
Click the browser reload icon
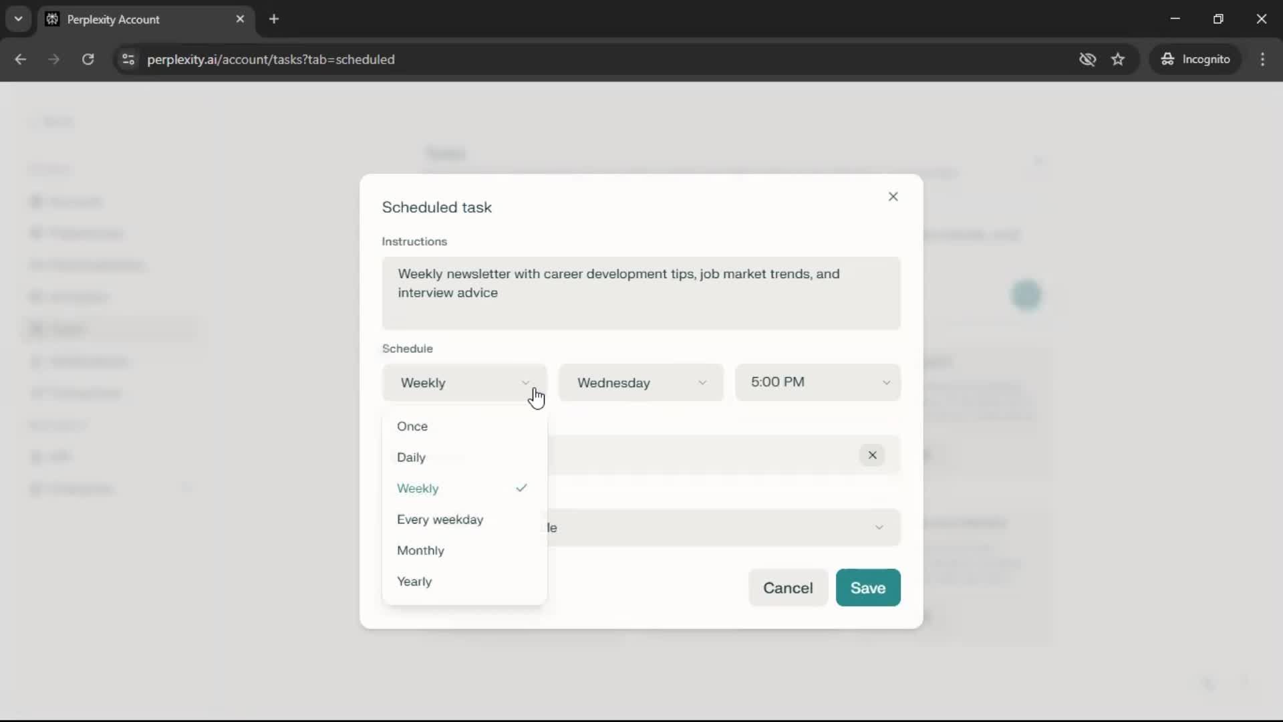88,59
